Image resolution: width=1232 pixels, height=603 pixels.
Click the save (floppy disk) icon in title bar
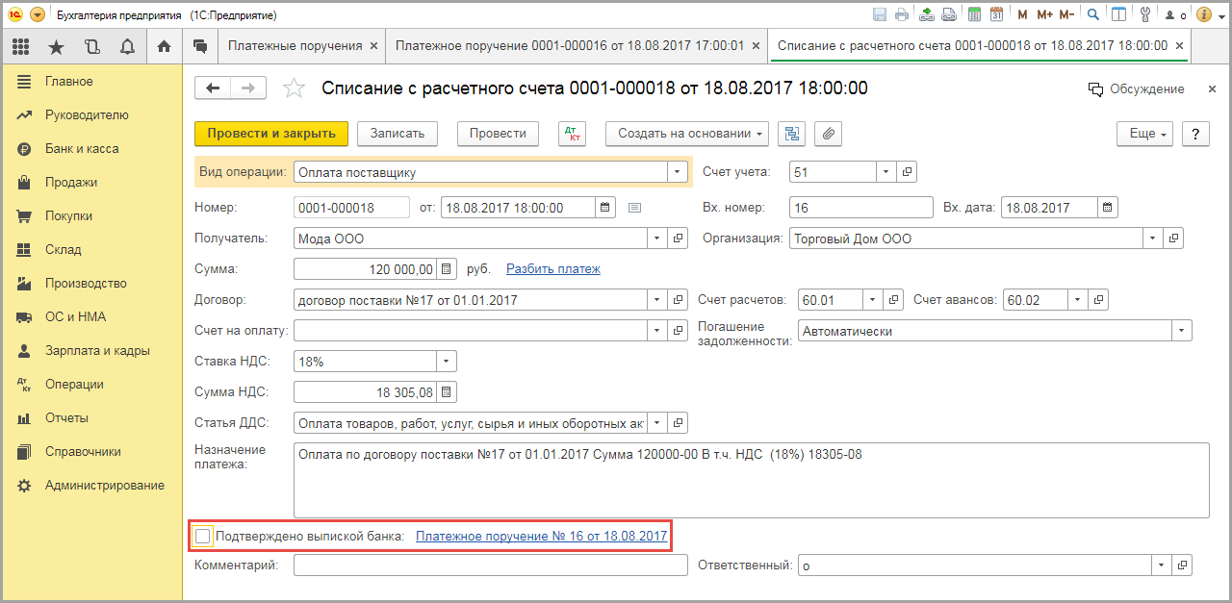pos(880,14)
